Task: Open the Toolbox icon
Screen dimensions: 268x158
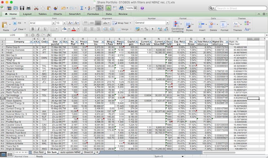Action: 115,8
